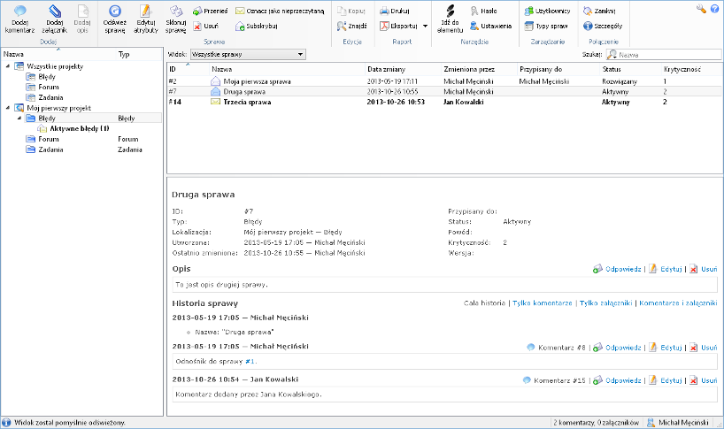
Task: Open the help question mark icon
Action: point(714,9)
